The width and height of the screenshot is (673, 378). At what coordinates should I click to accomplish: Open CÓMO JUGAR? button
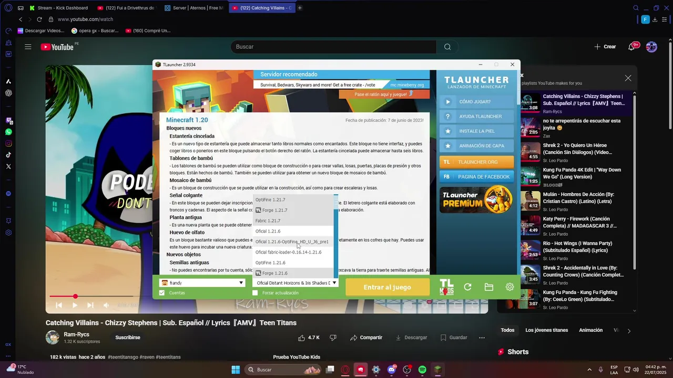pyautogui.click(x=476, y=102)
